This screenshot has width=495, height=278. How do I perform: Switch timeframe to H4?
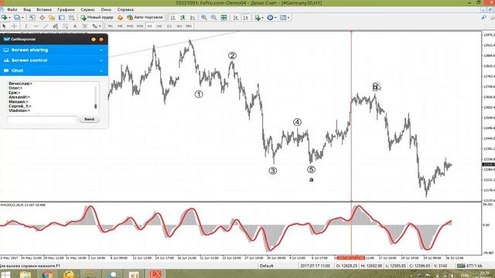(159, 26)
